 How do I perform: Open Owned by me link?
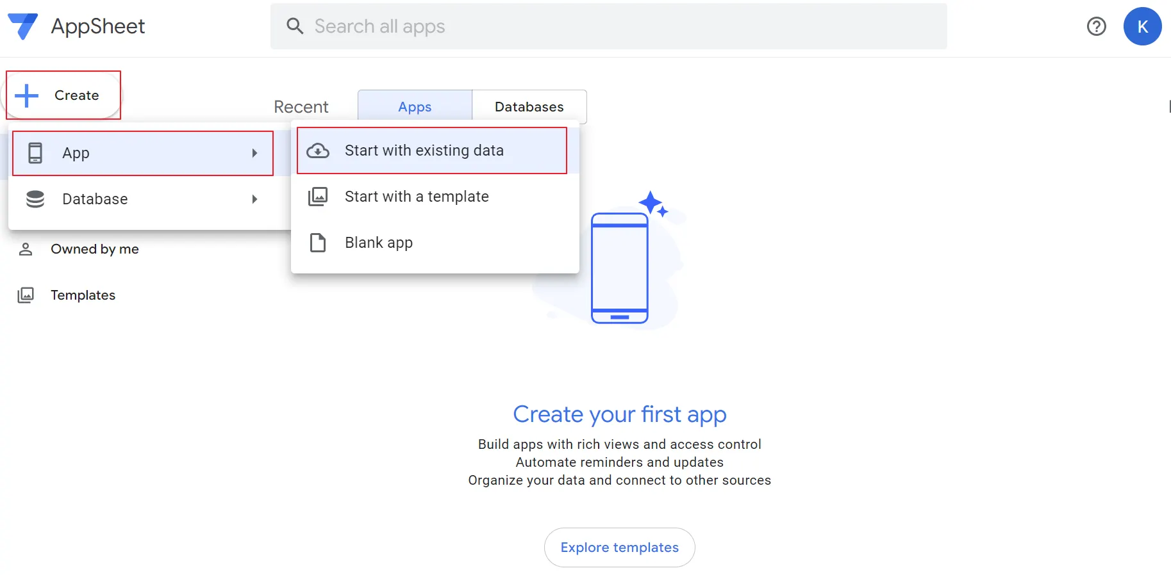94,249
